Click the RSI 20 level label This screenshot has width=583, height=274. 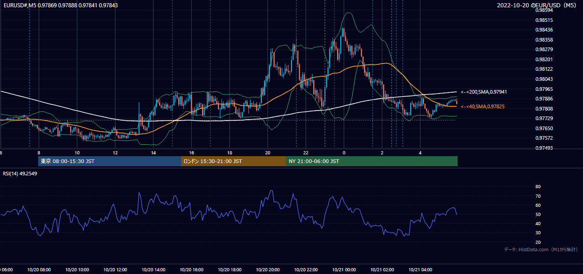coord(538,242)
